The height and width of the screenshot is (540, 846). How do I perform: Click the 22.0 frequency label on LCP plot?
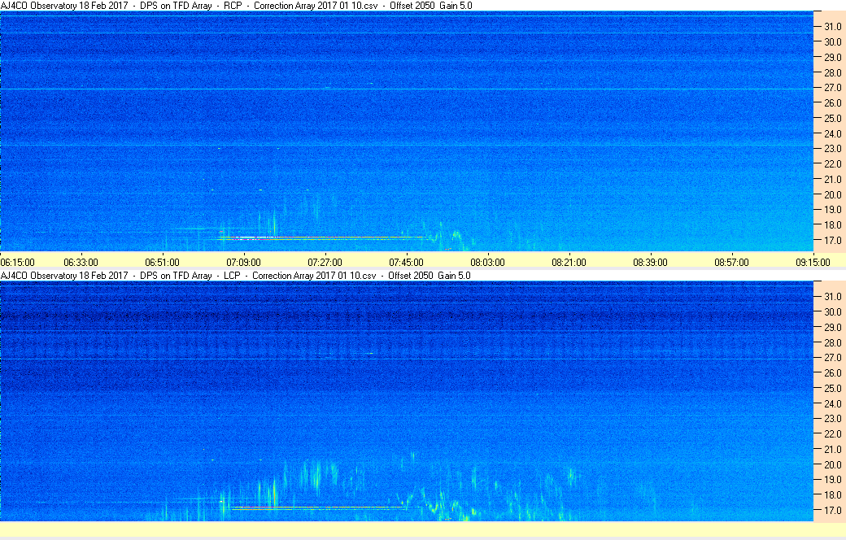[832, 433]
